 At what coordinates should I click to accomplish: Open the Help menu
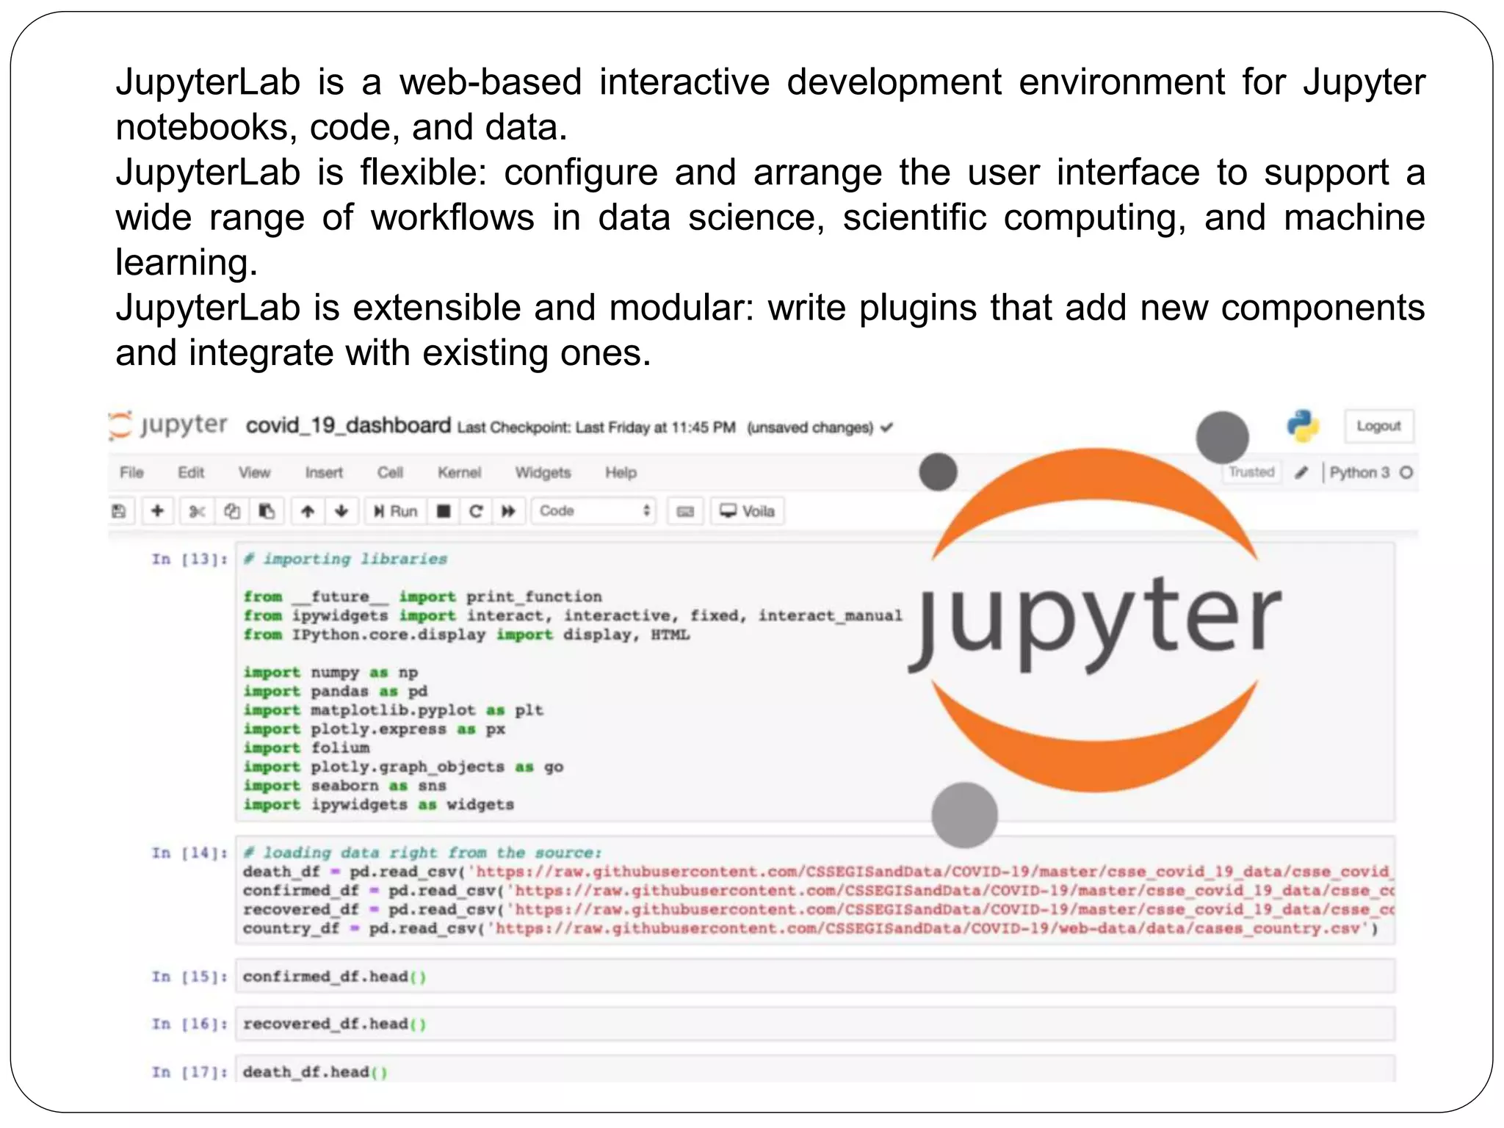click(x=621, y=472)
